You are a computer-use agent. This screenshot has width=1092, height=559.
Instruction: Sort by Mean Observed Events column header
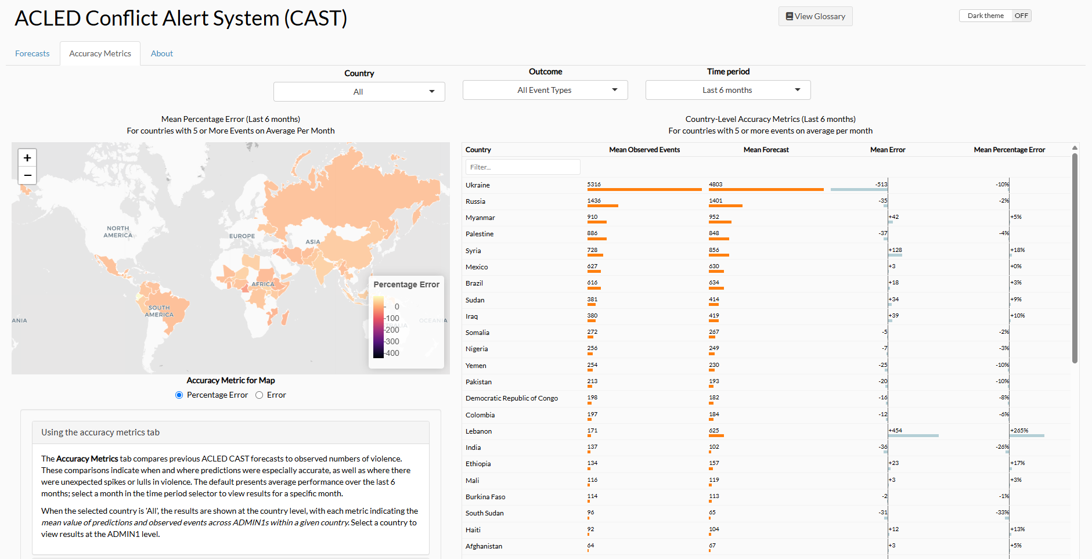644,150
